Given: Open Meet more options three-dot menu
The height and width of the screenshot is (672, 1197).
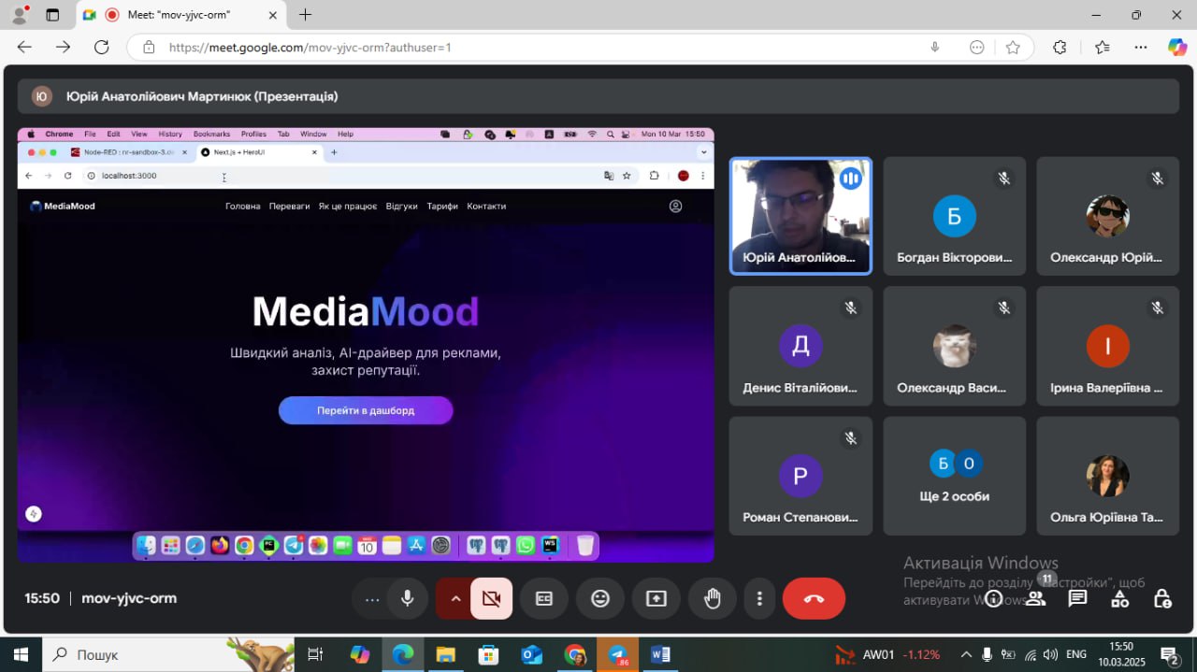Looking at the screenshot, I should point(760,598).
